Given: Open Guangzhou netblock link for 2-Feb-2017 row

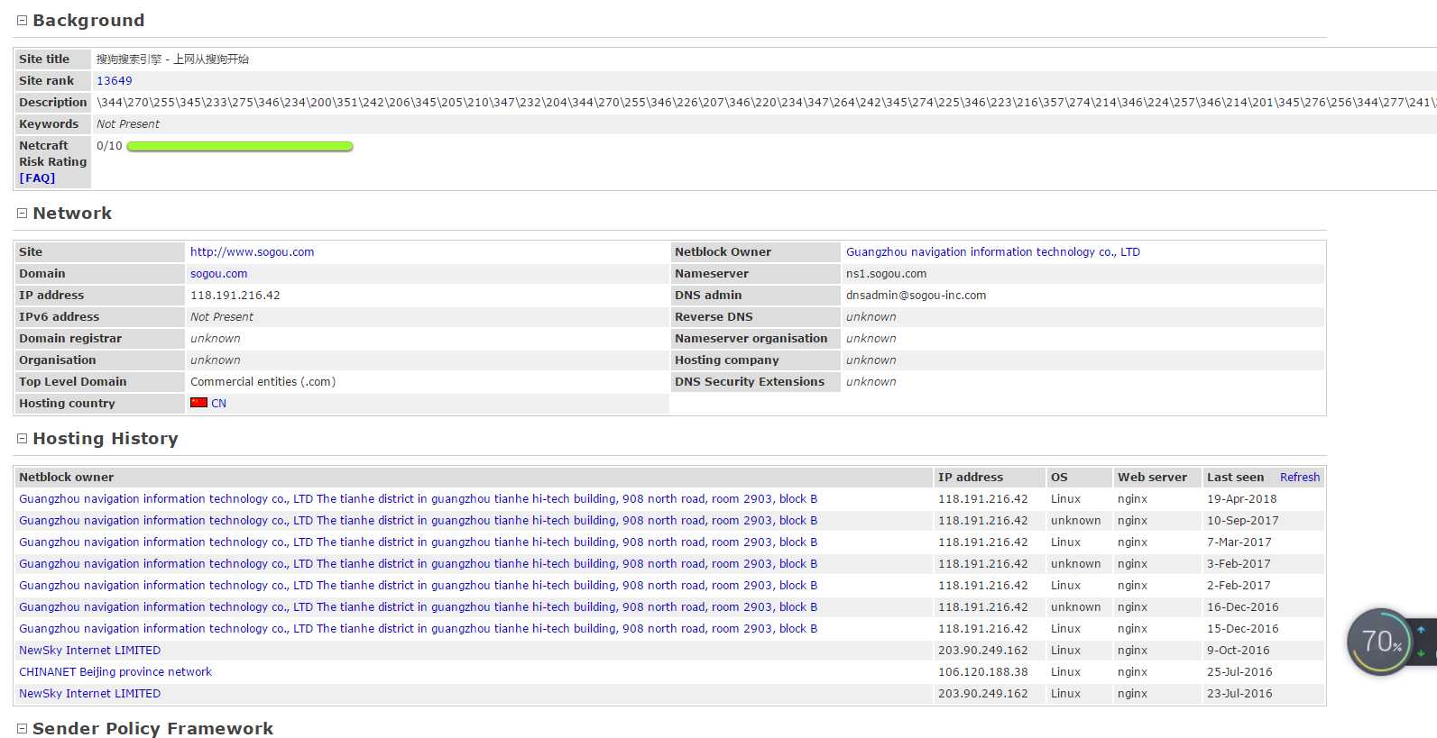Looking at the screenshot, I should point(419,585).
